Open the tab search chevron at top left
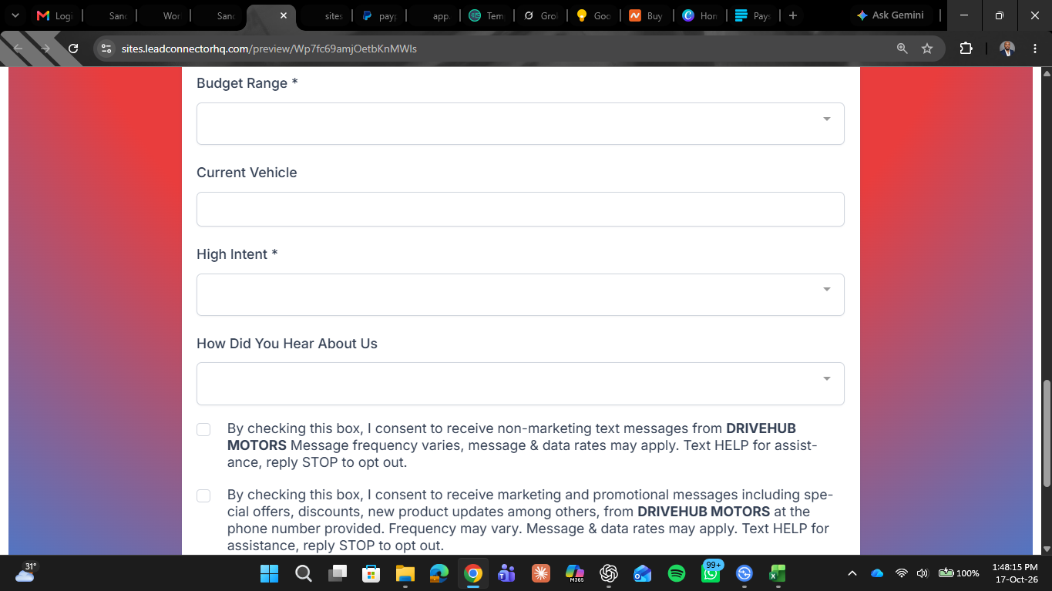Screen dimensions: 1052x591 [15, 15]
